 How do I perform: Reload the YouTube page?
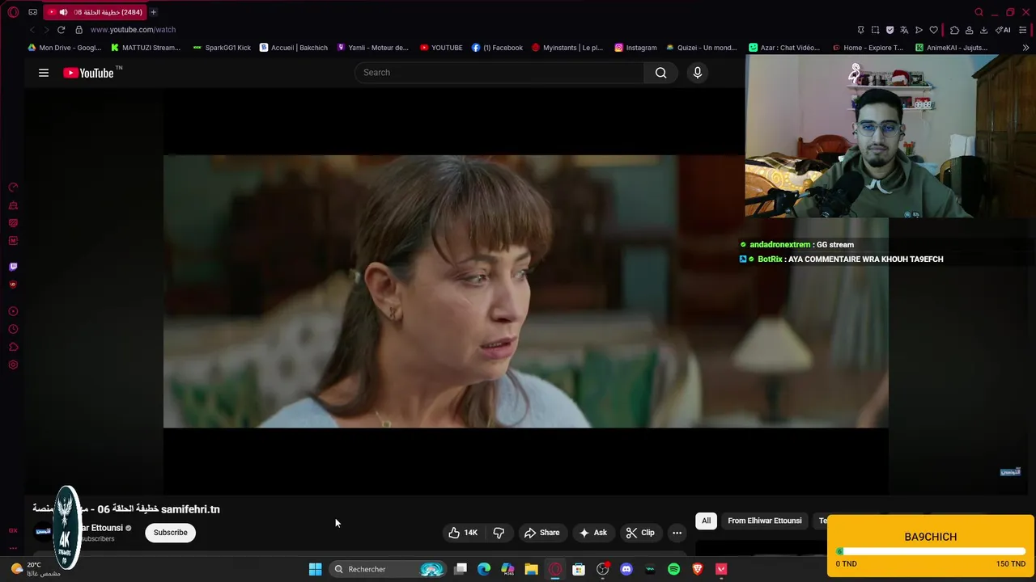tap(61, 30)
